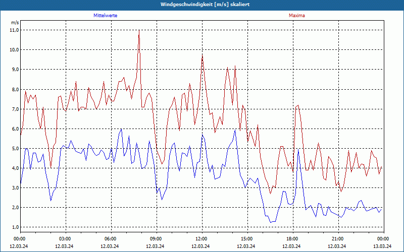Select the 4,0 y-axis label
This screenshot has width=404, height=252.
click(16, 168)
